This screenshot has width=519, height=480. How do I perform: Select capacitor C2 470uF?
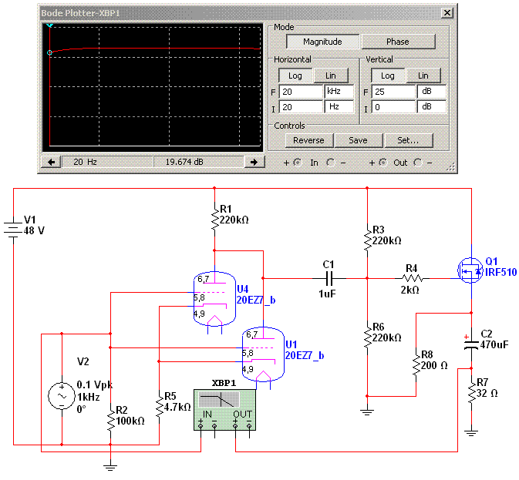pos(471,344)
